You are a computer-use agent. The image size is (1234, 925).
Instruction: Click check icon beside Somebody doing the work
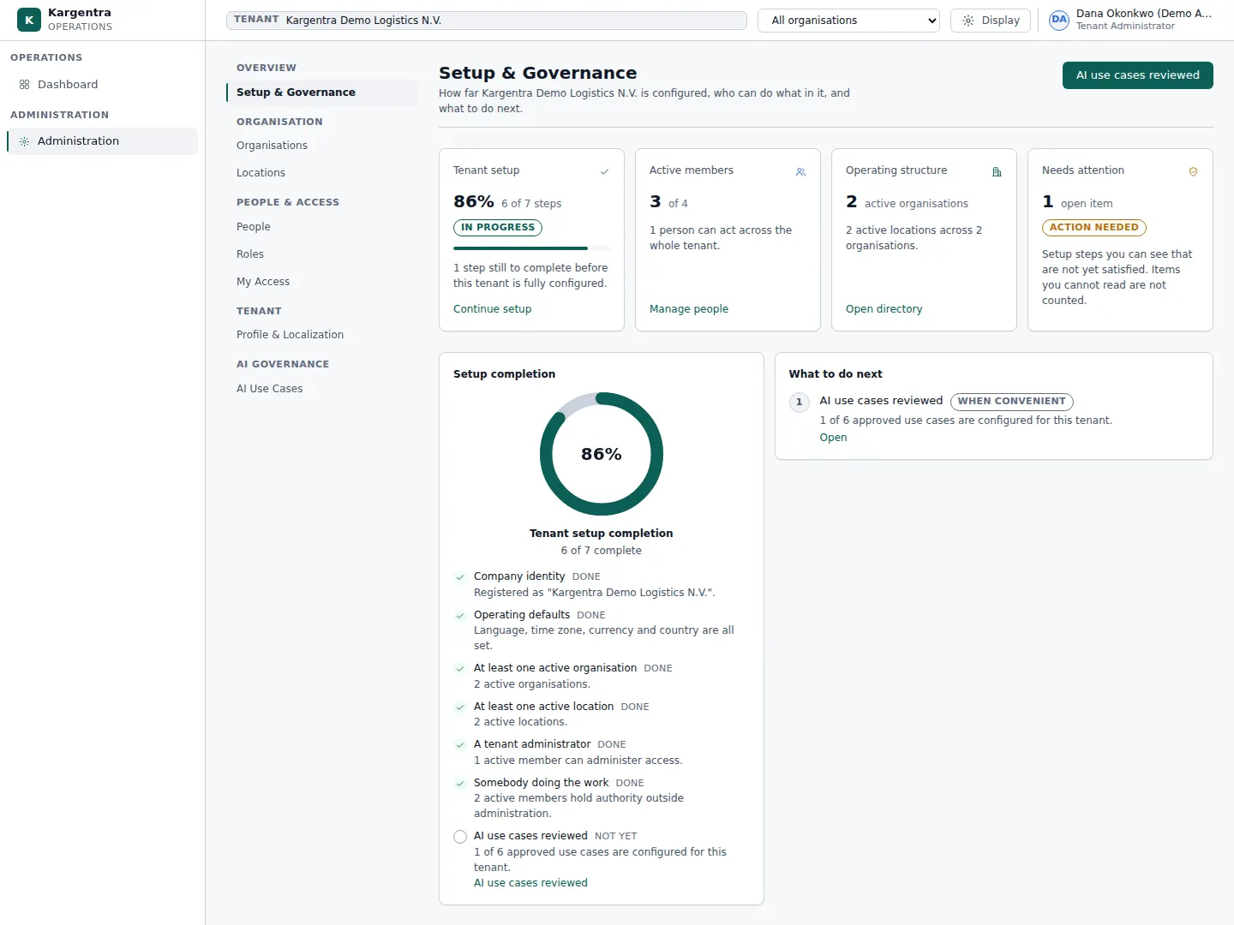click(460, 784)
